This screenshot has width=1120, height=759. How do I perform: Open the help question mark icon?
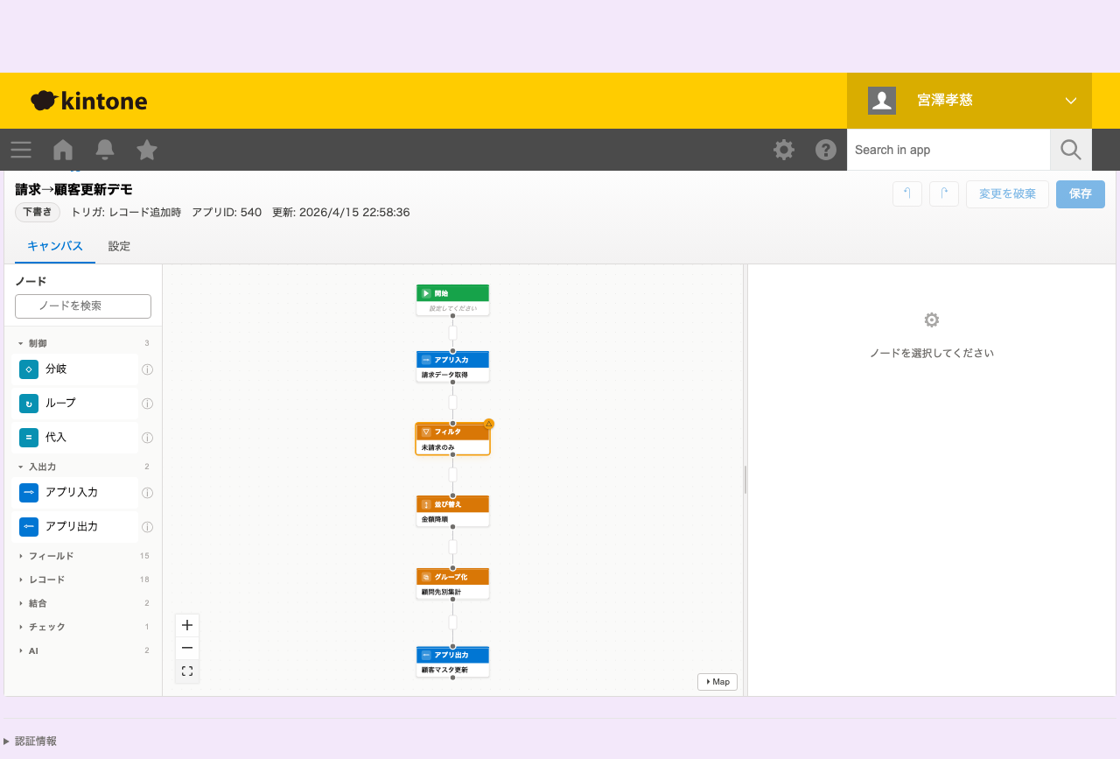point(826,150)
